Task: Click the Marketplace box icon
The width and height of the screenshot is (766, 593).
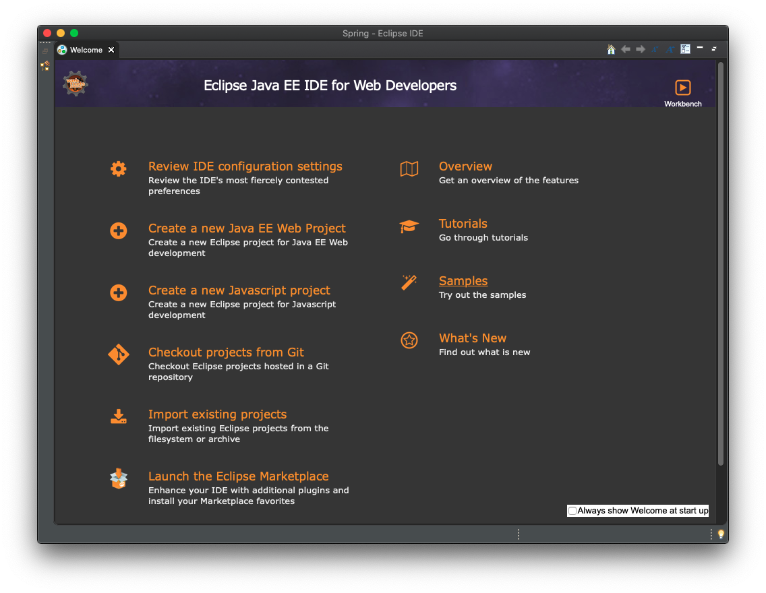Action: 119,478
